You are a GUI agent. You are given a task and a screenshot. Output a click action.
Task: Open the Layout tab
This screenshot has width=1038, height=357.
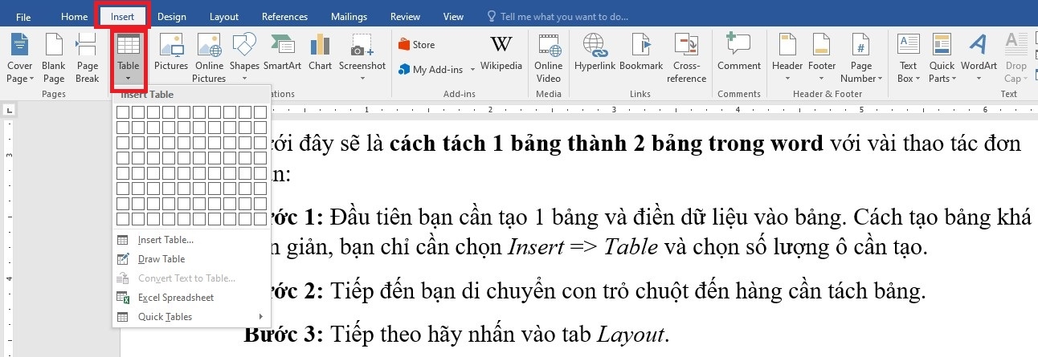pyautogui.click(x=224, y=17)
